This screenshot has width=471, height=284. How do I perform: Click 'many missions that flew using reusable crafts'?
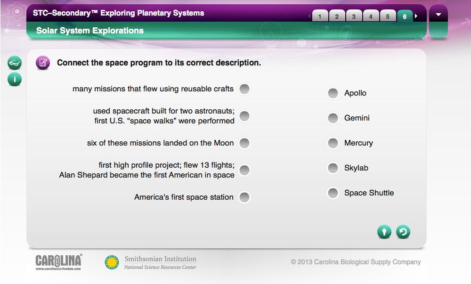153,89
